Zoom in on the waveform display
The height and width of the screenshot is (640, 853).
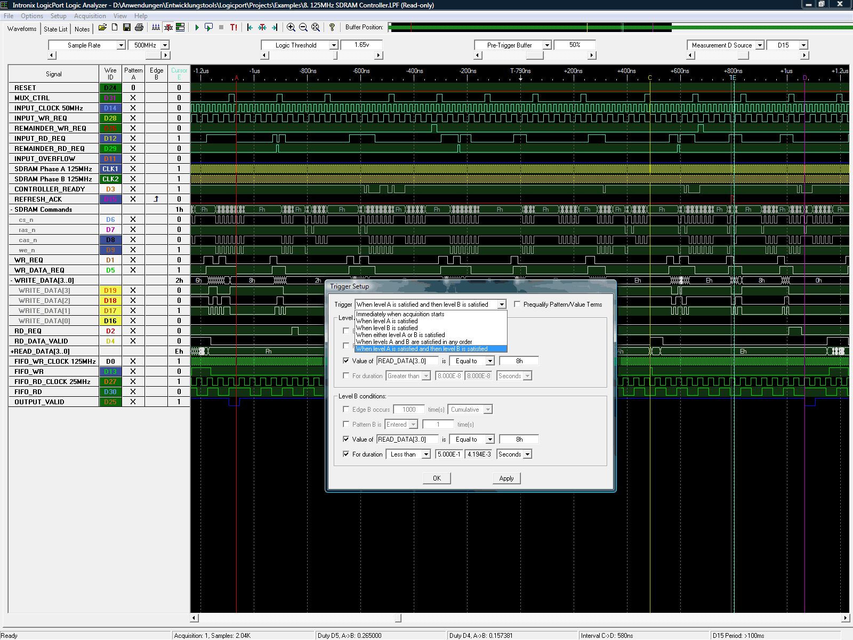(291, 27)
